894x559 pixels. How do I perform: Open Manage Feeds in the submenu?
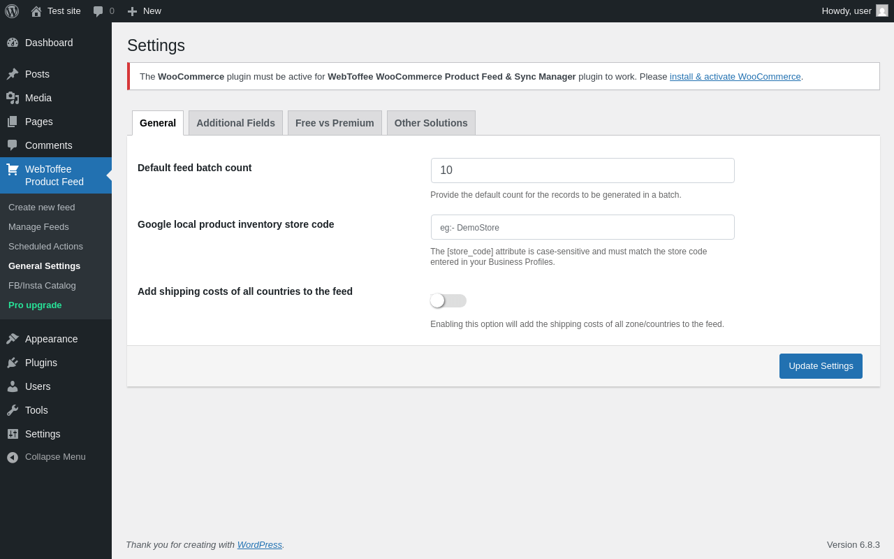pos(38,227)
